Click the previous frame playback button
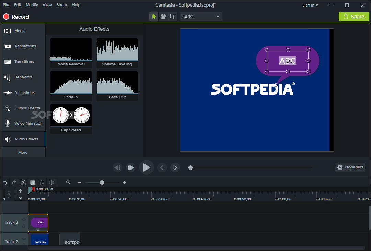Viewport: 371px width, 251px height. coord(117,168)
